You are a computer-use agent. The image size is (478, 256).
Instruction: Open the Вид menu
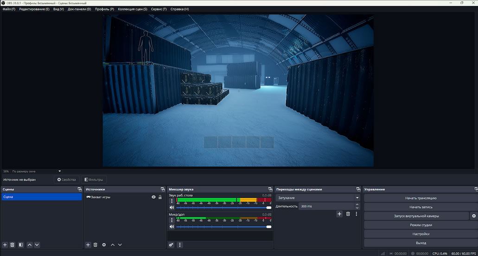point(58,9)
